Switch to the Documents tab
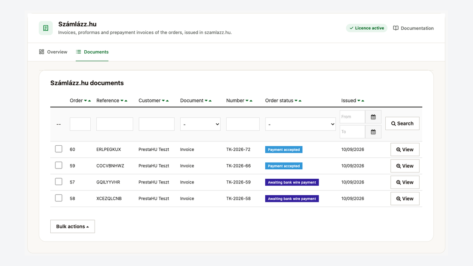473x266 pixels. tap(92, 52)
